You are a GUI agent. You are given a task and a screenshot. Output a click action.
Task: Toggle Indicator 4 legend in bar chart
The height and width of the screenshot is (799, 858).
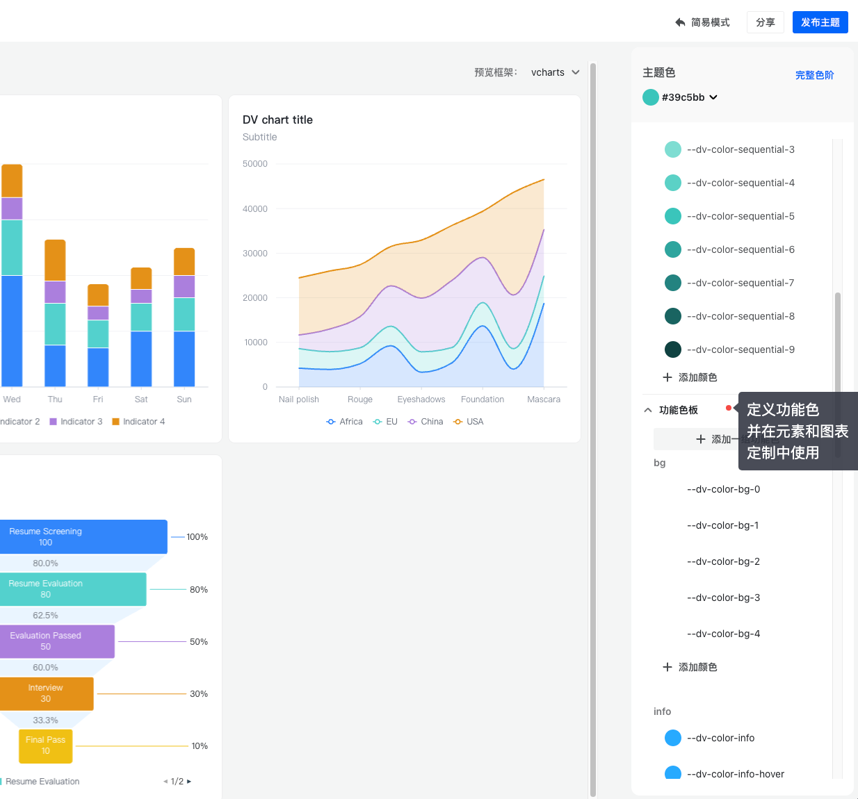[x=138, y=422]
